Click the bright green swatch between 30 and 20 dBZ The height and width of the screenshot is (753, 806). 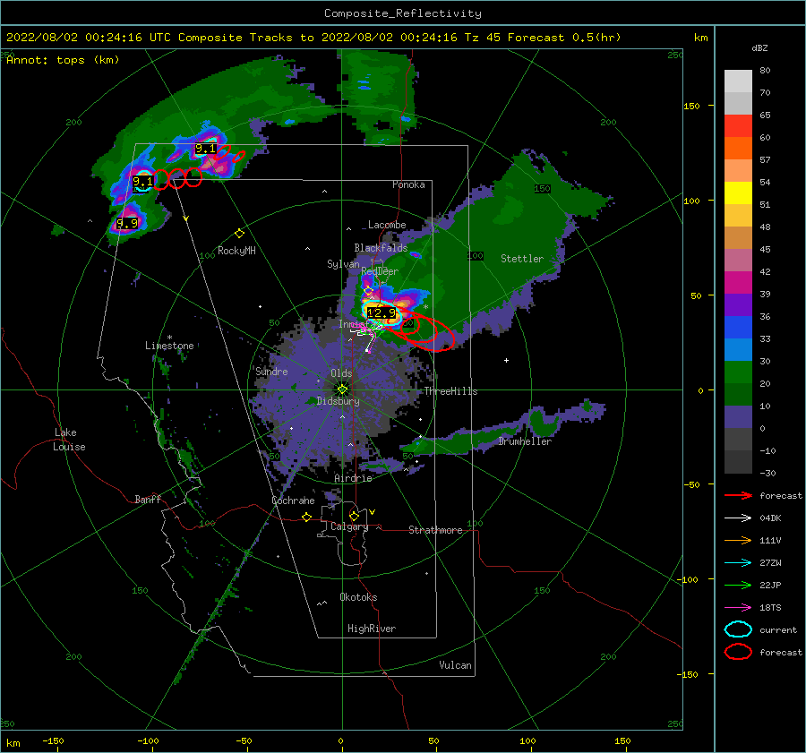pyautogui.click(x=738, y=372)
